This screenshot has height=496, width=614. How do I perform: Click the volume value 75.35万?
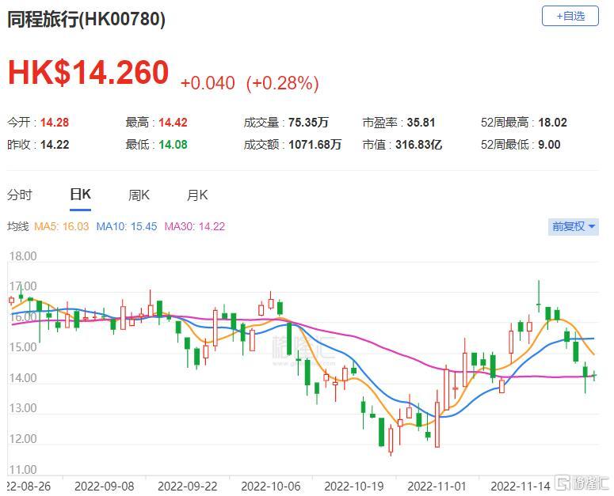coord(308,123)
